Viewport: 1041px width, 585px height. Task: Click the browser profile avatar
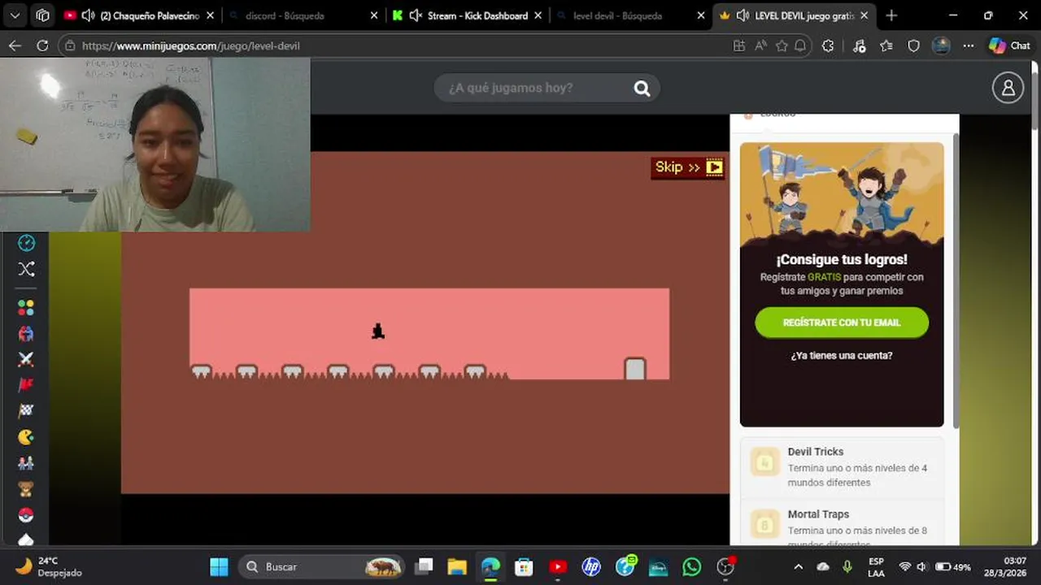(x=941, y=45)
